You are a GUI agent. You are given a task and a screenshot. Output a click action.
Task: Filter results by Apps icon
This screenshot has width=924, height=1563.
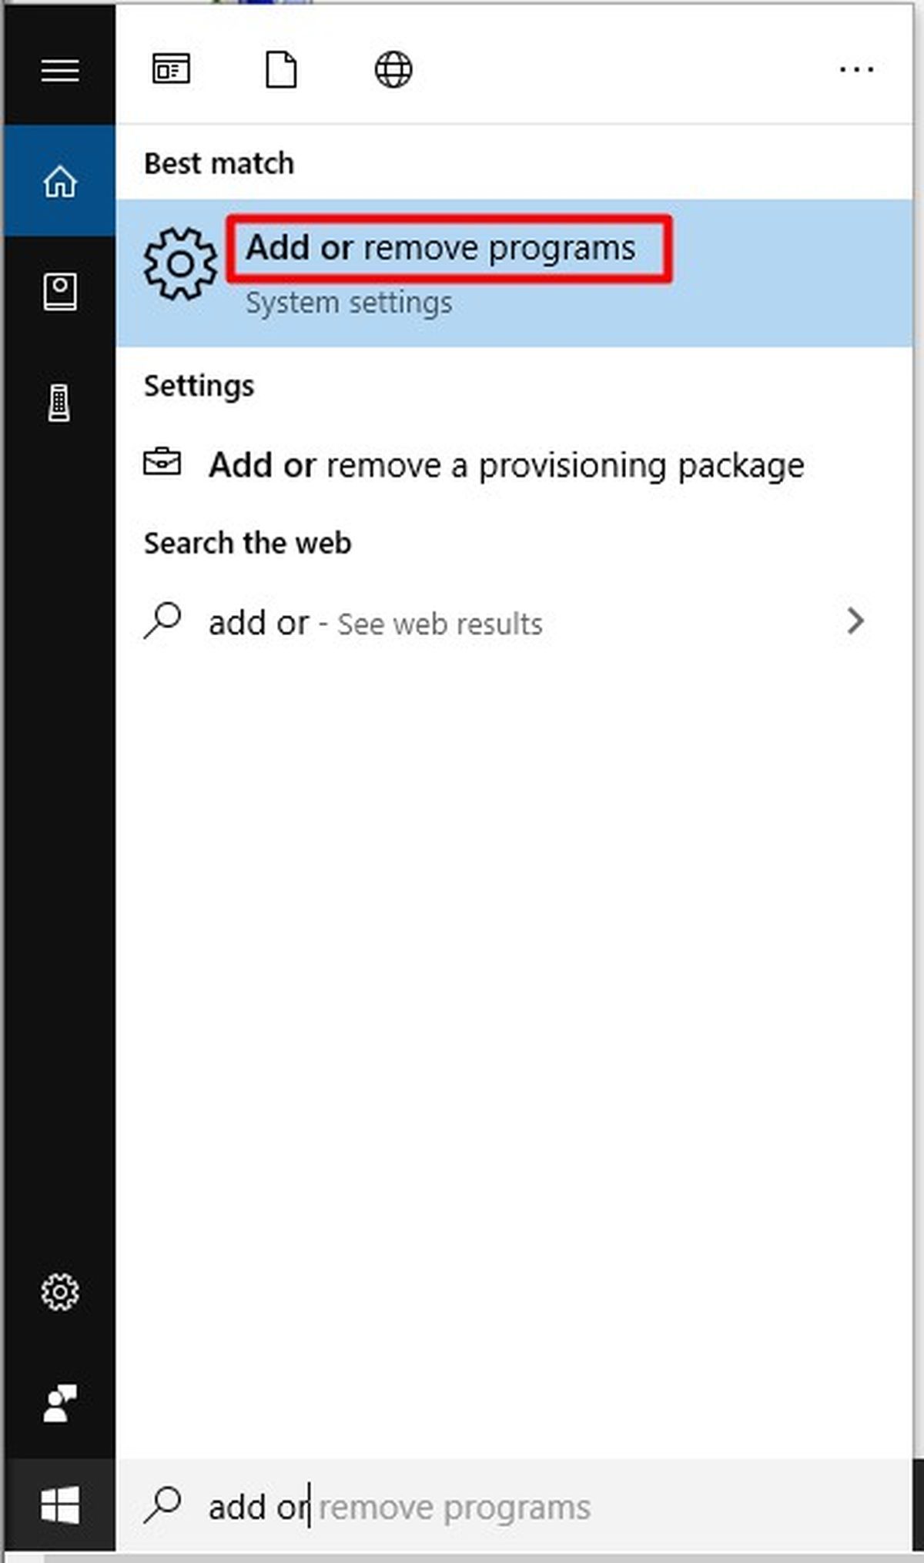171,70
